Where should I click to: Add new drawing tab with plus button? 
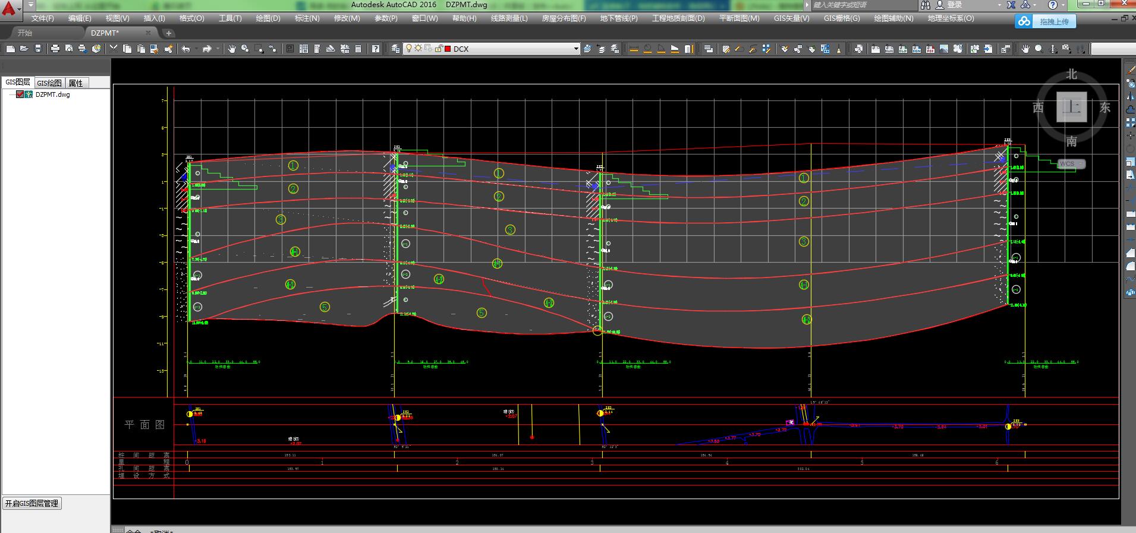click(169, 33)
